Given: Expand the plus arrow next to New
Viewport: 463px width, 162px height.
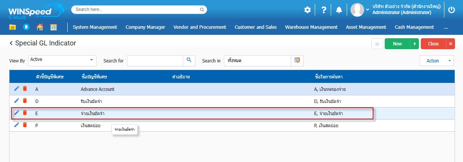Looking at the screenshot, I should [414, 44].
